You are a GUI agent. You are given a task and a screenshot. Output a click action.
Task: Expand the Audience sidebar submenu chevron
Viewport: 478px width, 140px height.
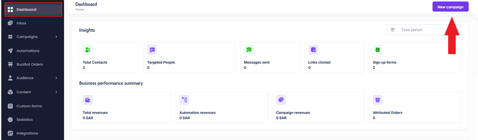pos(56,78)
